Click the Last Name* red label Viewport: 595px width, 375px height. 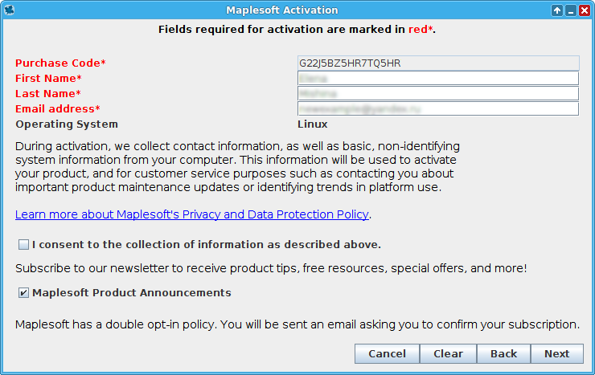(x=47, y=94)
